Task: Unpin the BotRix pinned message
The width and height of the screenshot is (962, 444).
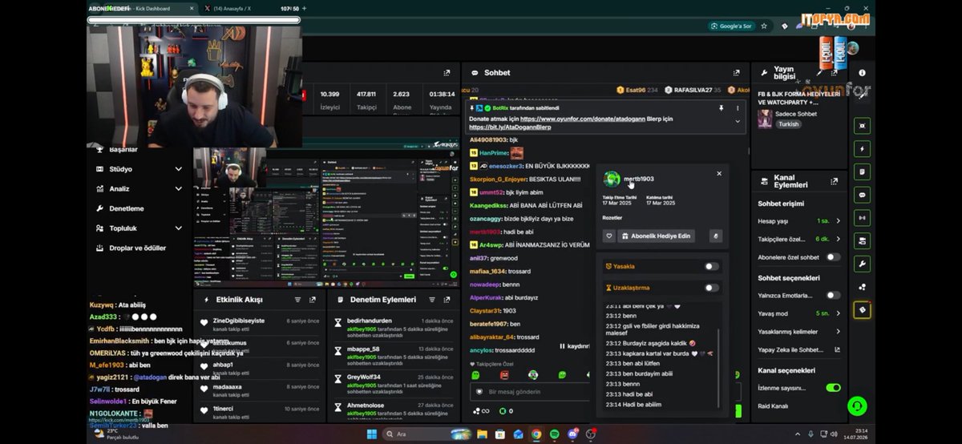Action: pyautogui.click(x=721, y=107)
